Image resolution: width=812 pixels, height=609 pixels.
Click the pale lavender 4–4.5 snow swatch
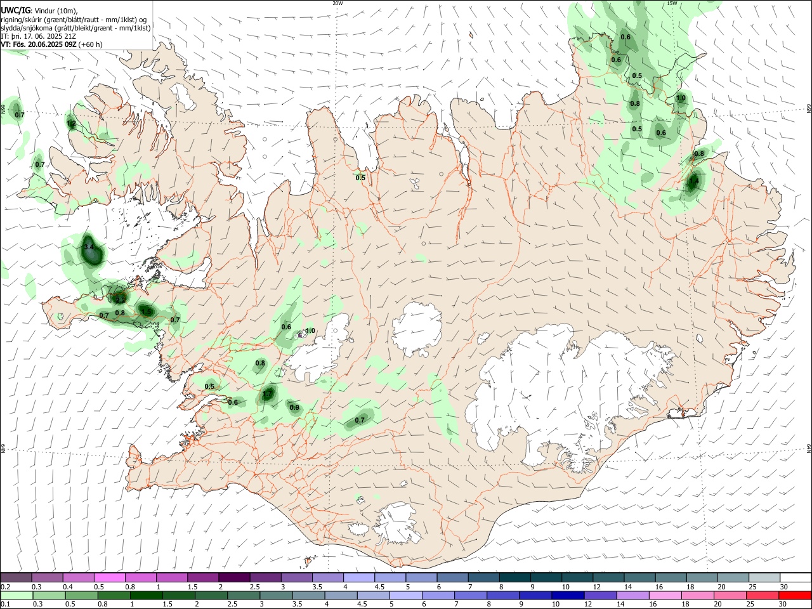(x=359, y=578)
